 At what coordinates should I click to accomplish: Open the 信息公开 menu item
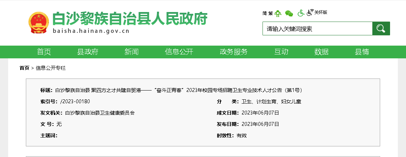(x=179, y=52)
